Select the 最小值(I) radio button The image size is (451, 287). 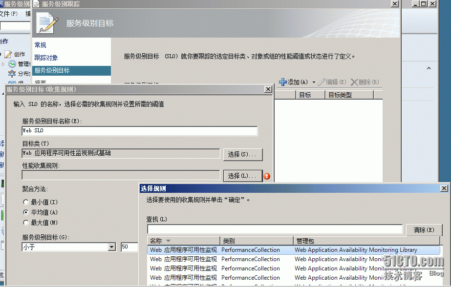pos(26,202)
